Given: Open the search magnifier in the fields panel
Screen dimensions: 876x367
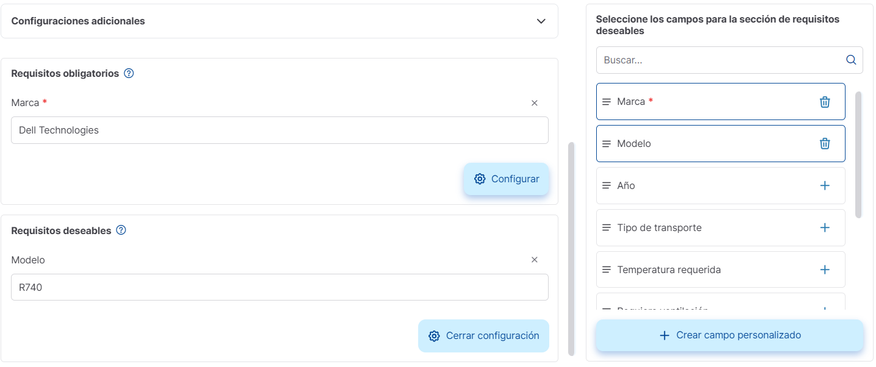Looking at the screenshot, I should pos(850,60).
